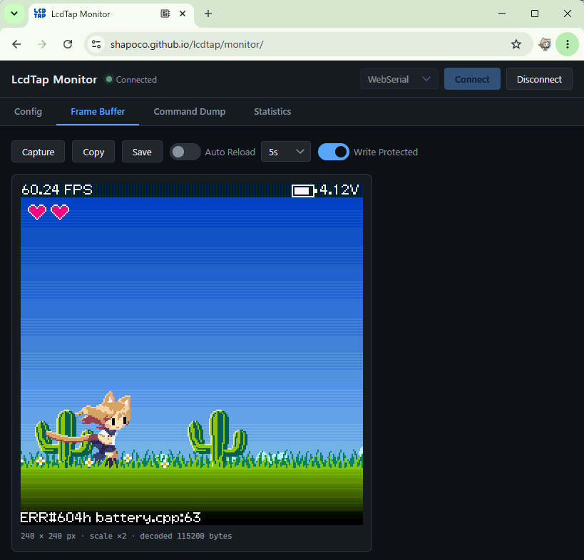Open the Command Dump tab
584x560 pixels.
189,112
